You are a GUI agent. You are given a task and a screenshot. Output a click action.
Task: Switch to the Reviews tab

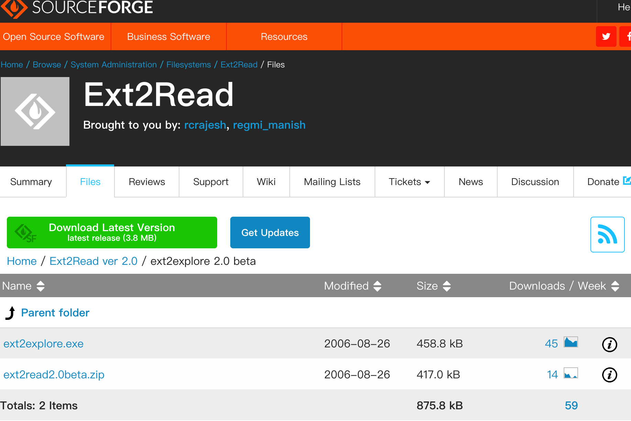[147, 182]
